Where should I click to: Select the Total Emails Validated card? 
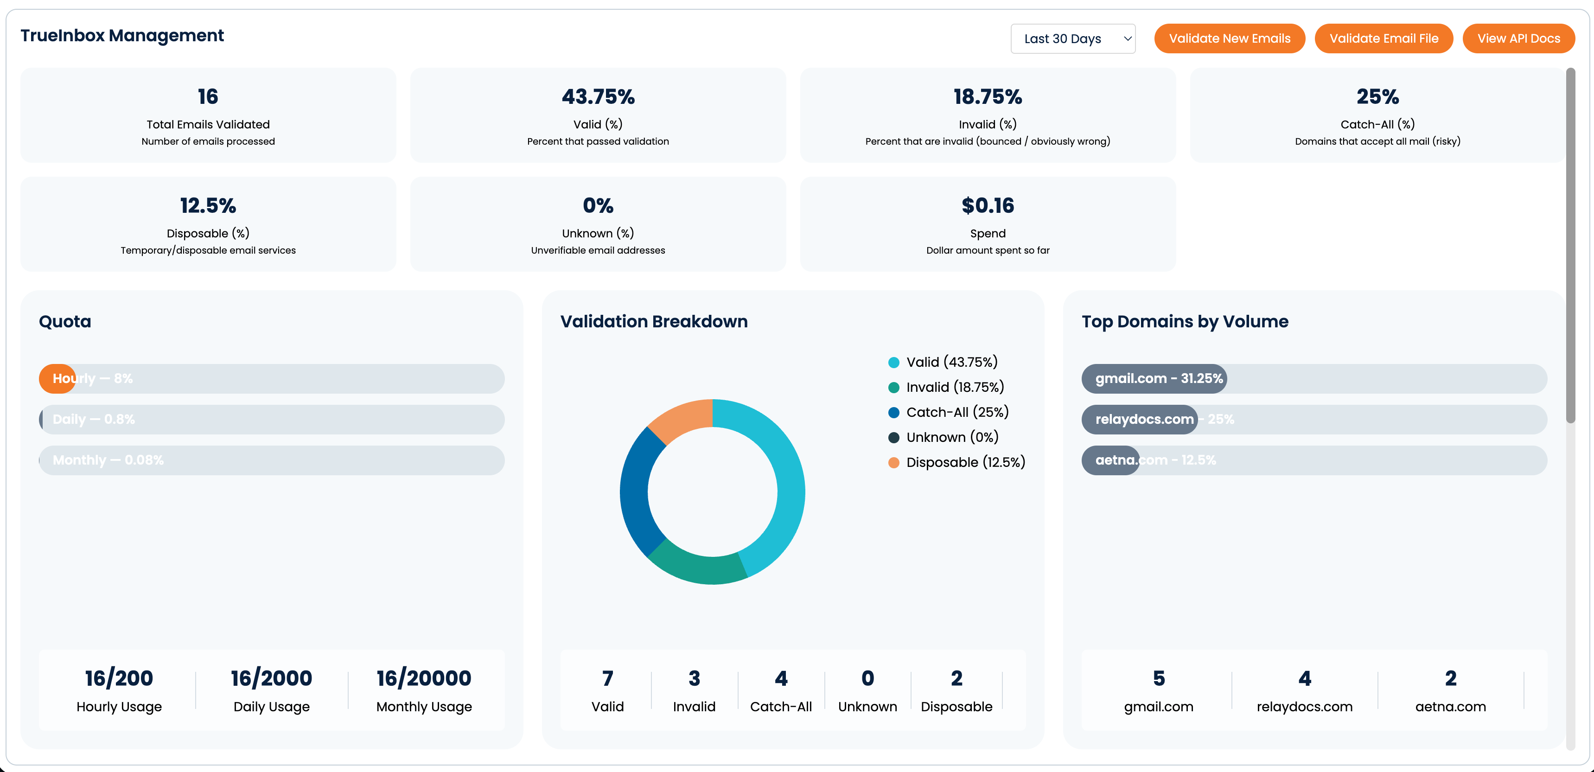pyautogui.click(x=208, y=115)
